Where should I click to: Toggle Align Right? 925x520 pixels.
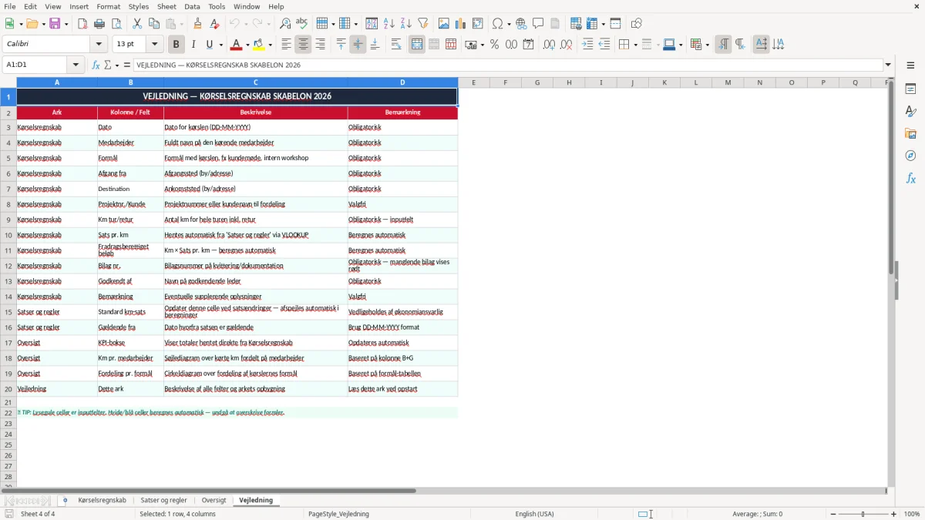[321, 45]
